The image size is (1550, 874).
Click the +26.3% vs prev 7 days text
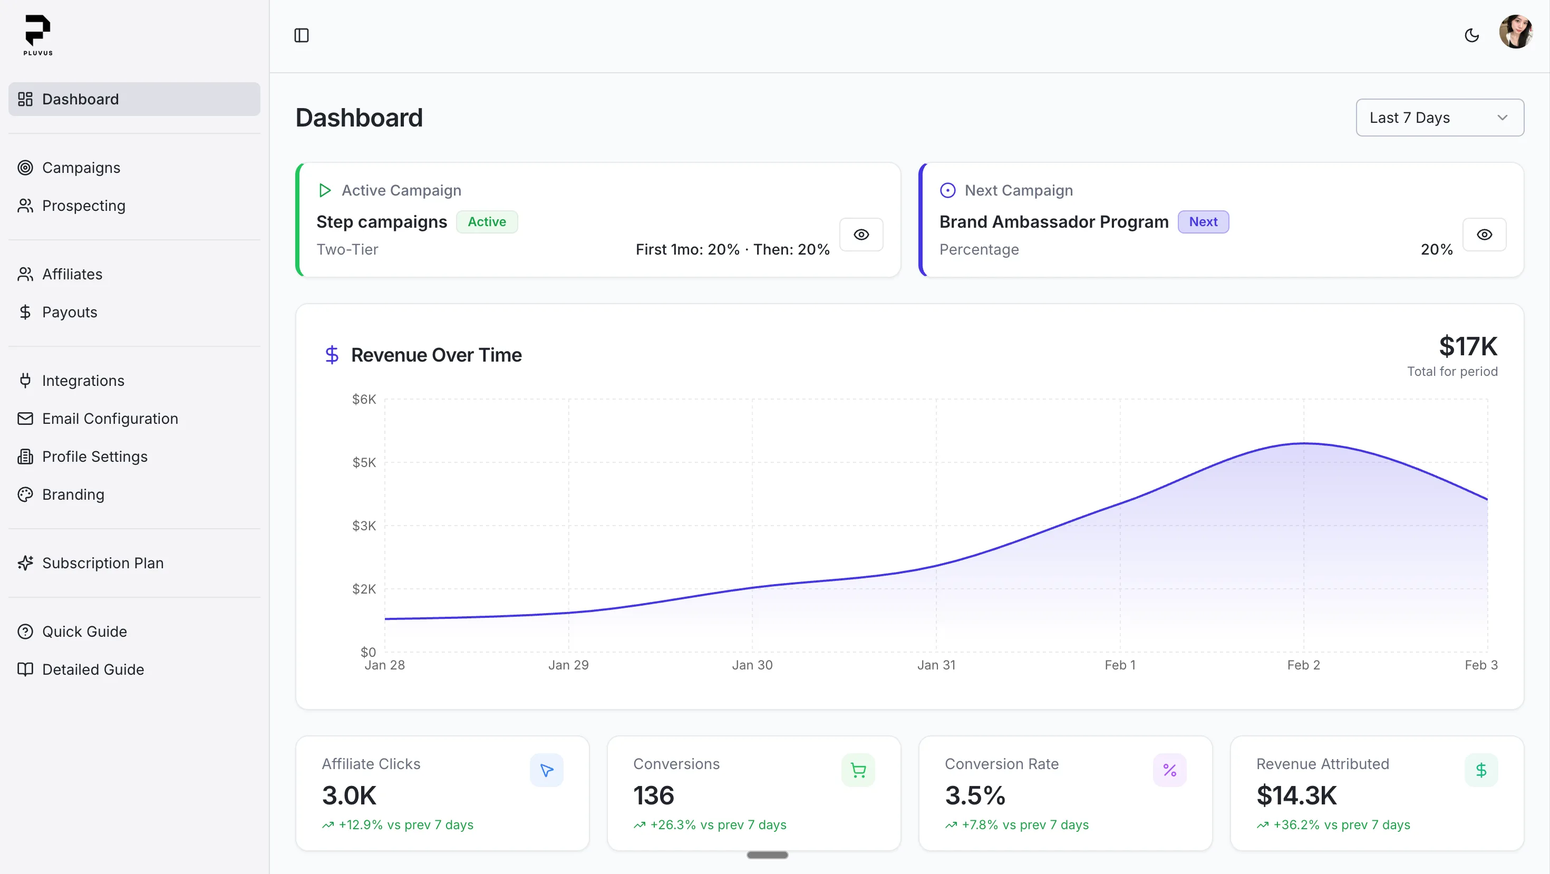[718, 824]
